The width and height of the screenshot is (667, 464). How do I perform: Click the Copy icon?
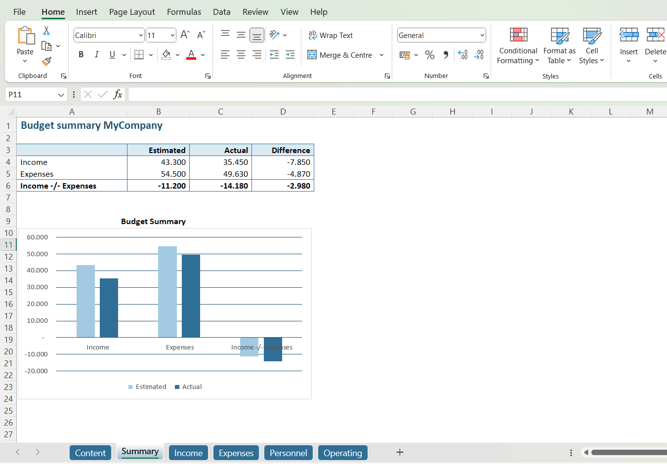coord(47,46)
